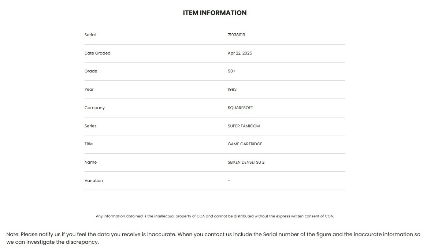Image resolution: width=427 pixels, height=250 pixels.
Task: Click the CGA intellectual property notice
Action: click(215, 216)
